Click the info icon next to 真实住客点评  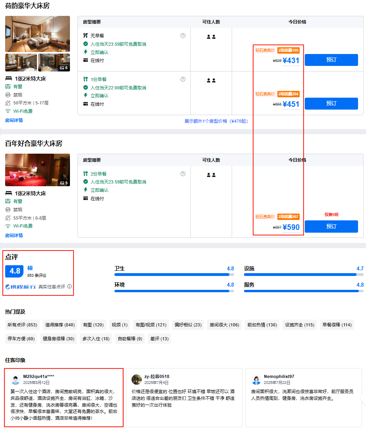[x=70, y=286]
